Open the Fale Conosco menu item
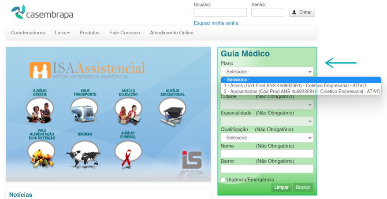Viewport: 387px width, 199px height. click(125, 33)
